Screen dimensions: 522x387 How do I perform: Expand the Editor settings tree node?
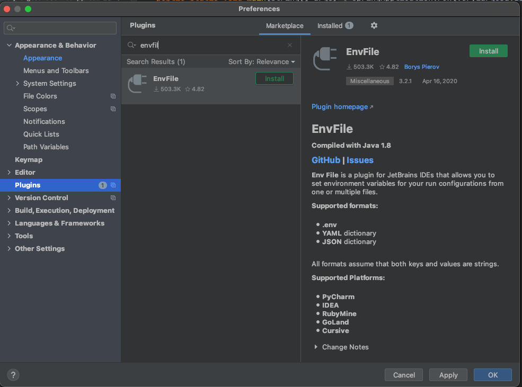(x=10, y=173)
